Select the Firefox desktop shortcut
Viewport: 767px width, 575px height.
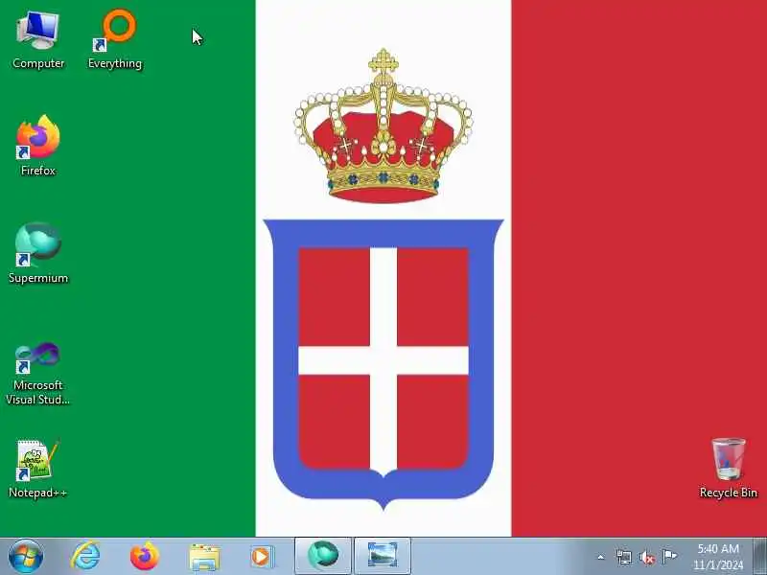(x=38, y=146)
